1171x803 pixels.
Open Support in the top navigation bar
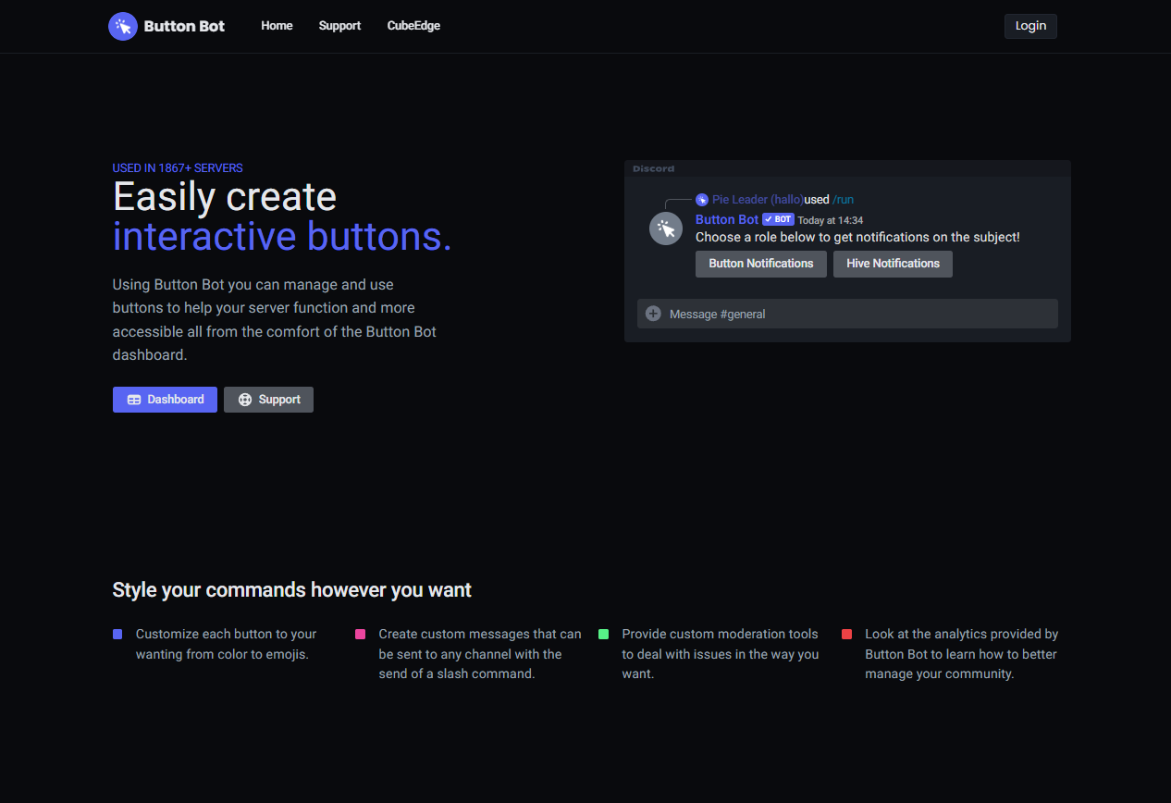click(x=339, y=26)
